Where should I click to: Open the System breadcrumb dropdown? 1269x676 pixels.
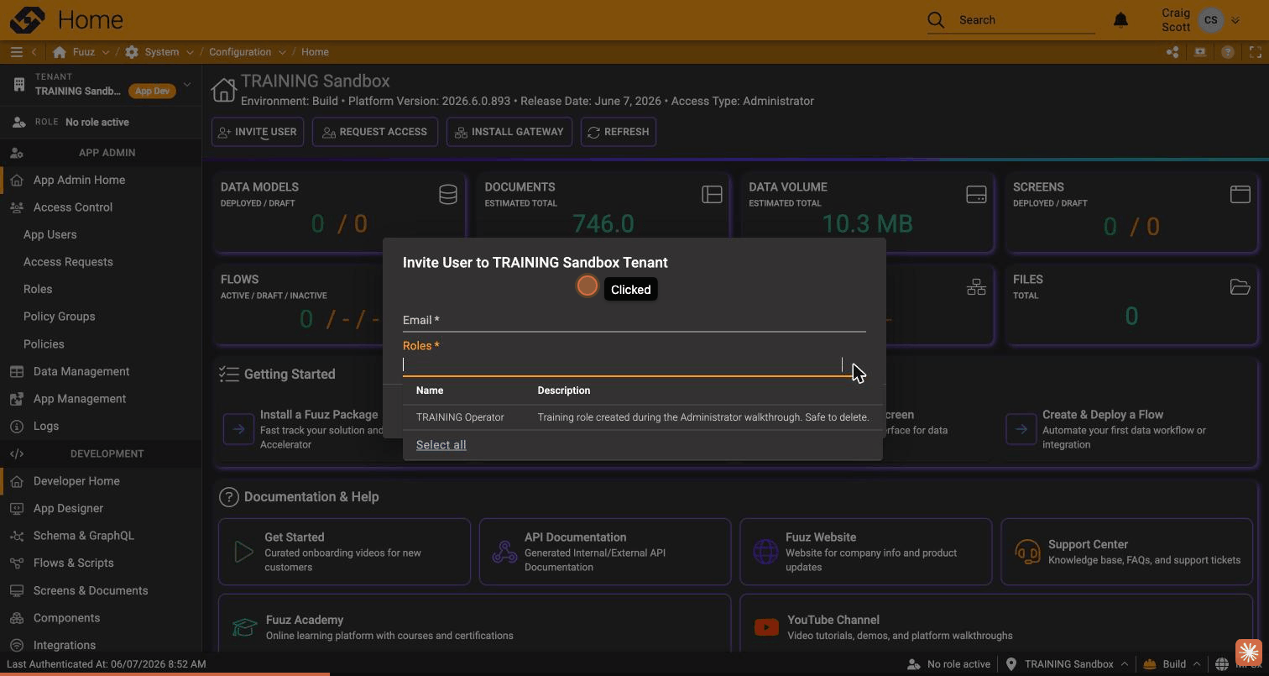pos(191,52)
